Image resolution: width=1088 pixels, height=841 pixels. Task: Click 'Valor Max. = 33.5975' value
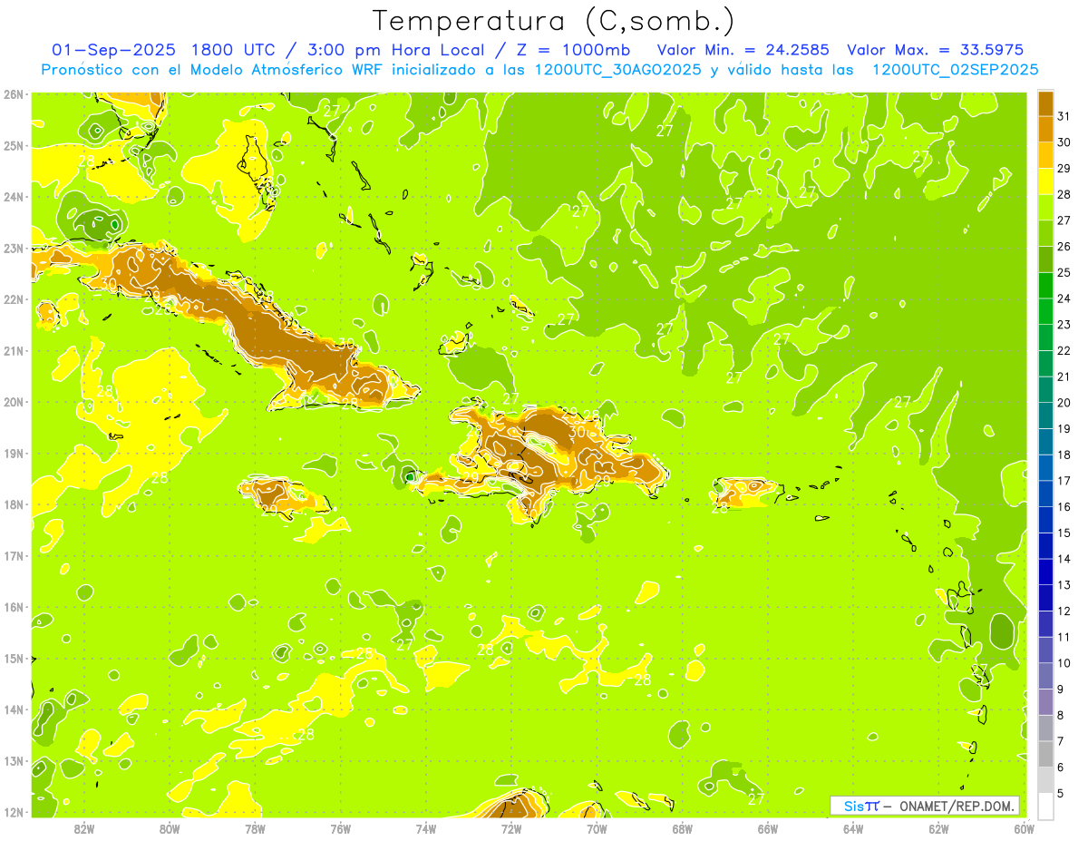click(936, 50)
